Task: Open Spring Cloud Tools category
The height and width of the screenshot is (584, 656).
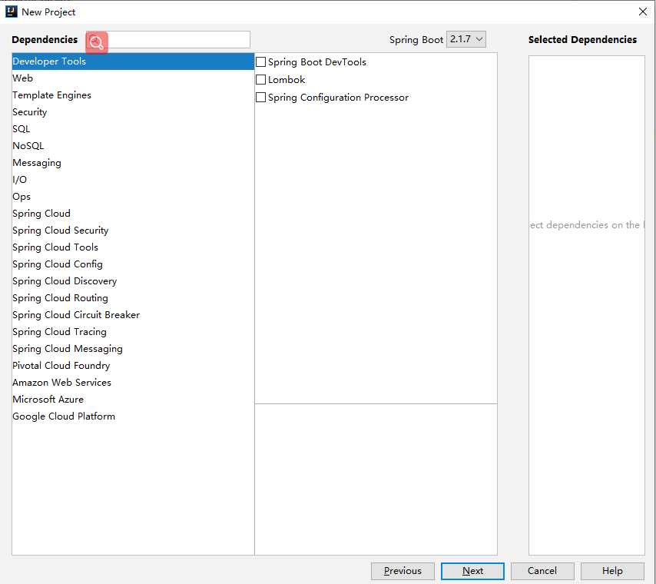Action: 133,247
